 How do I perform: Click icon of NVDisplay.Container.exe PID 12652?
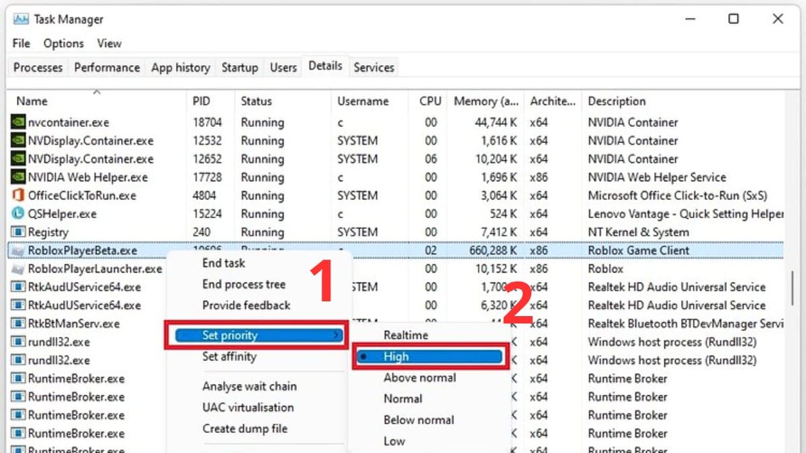pyautogui.click(x=18, y=159)
